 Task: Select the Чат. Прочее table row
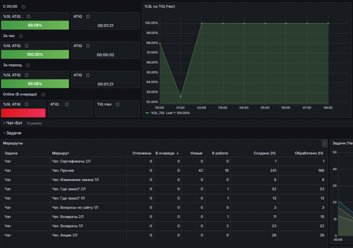(63, 171)
